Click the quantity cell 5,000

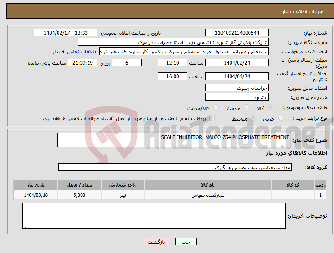click(79, 195)
